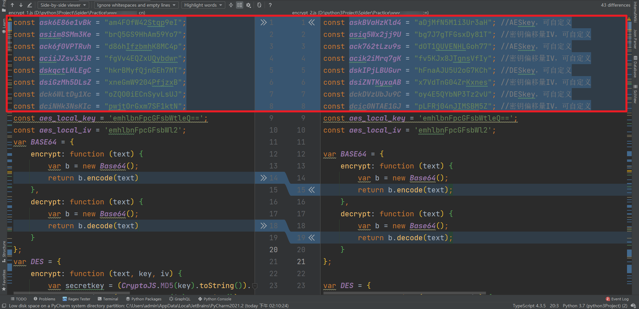Viewport: 639px width, 309px height.
Task: Click 'return b.decode(text);' in right pane
Action: pyautogui.click(x=405, y=238)
